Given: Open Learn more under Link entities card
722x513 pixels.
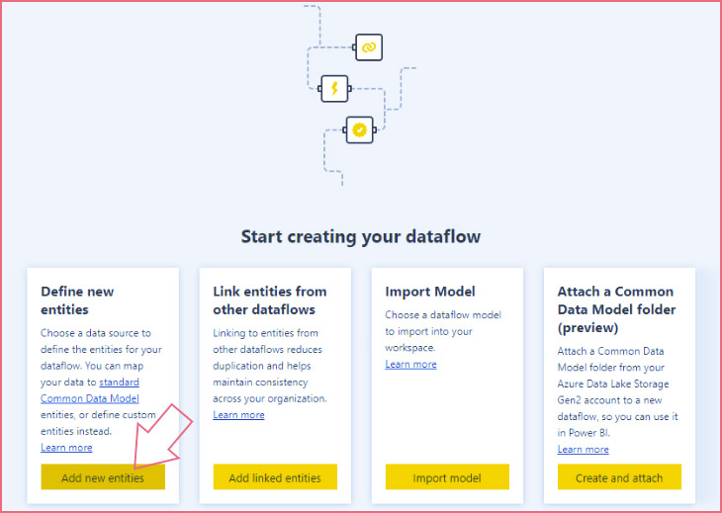Looking at the screenshot, I should coord(238,414).
